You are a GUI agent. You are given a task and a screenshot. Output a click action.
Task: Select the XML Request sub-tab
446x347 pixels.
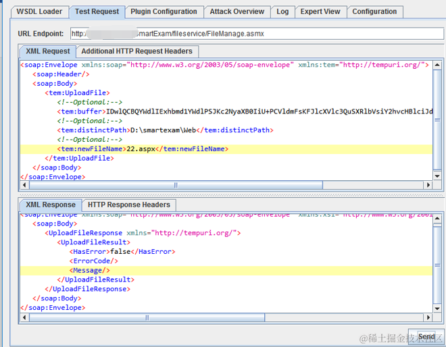48,51
